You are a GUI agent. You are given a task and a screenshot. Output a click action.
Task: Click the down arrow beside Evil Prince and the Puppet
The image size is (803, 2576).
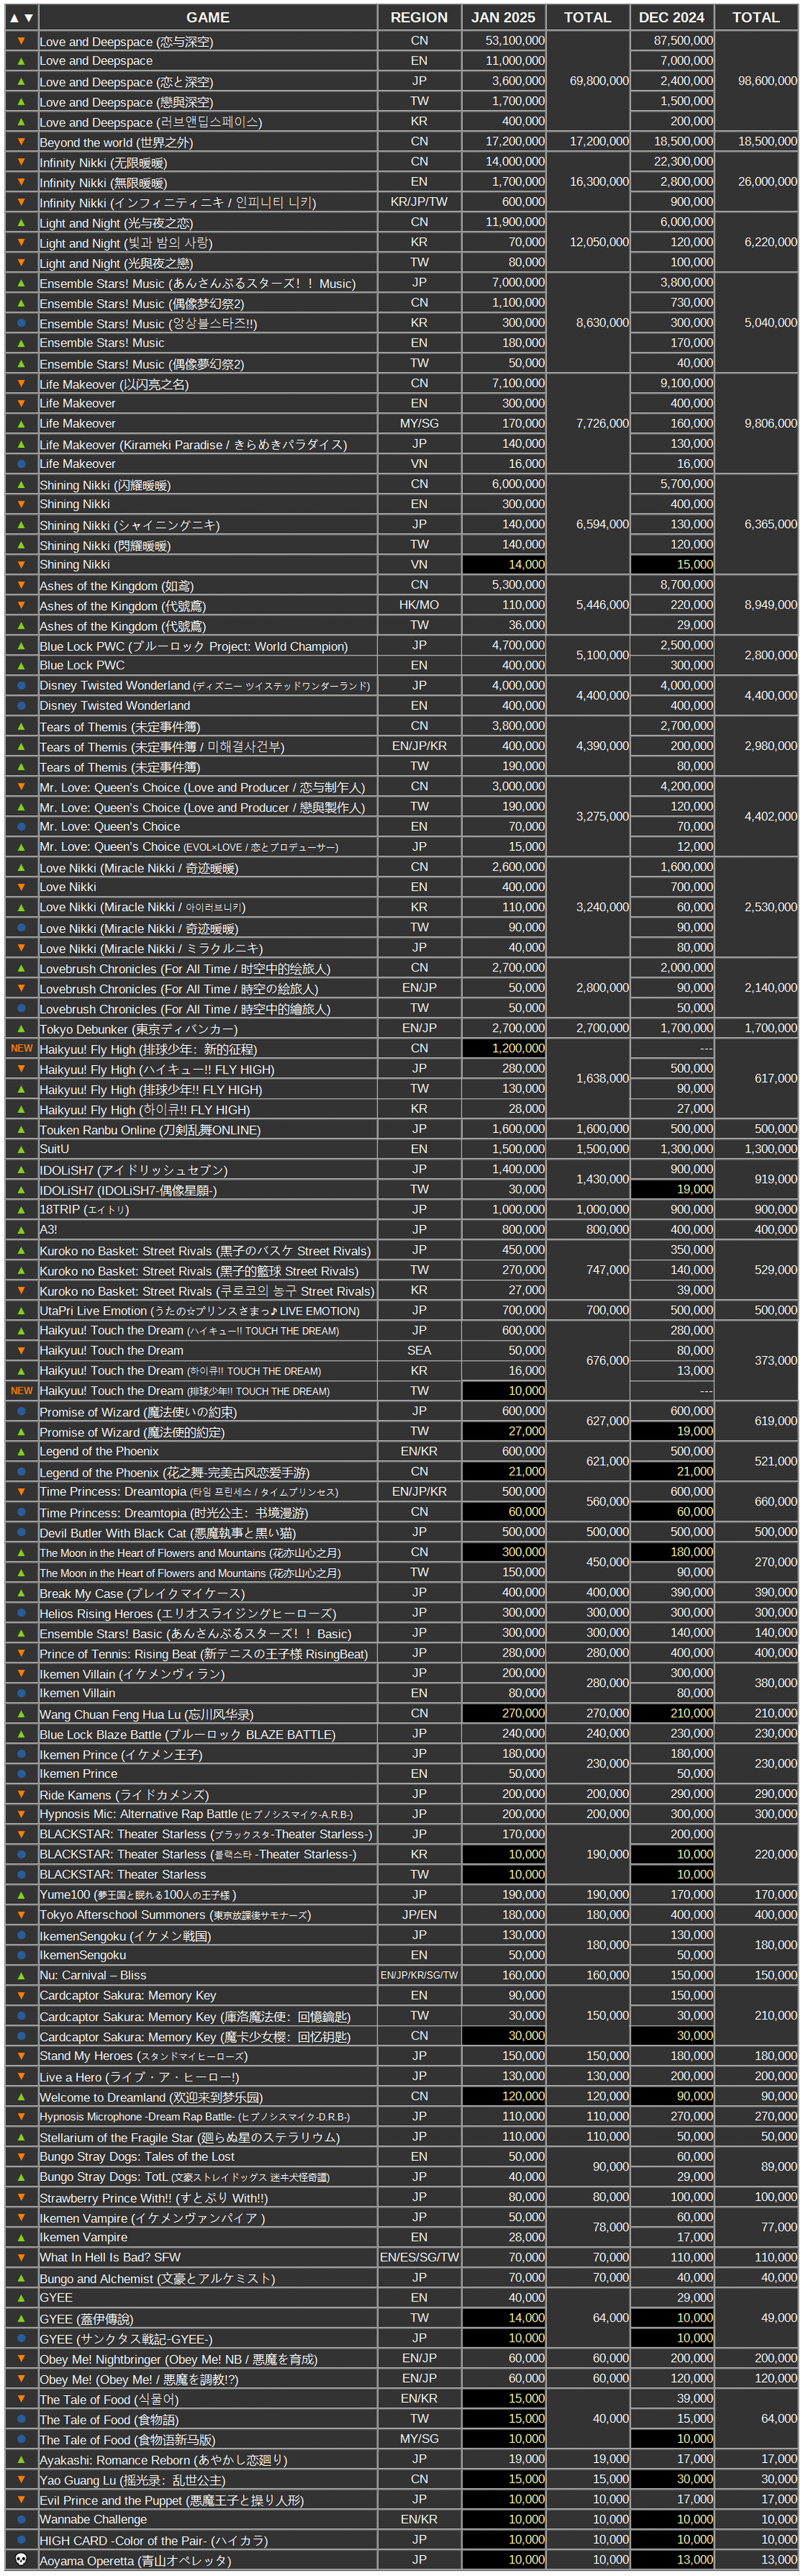pos(21,2499)
